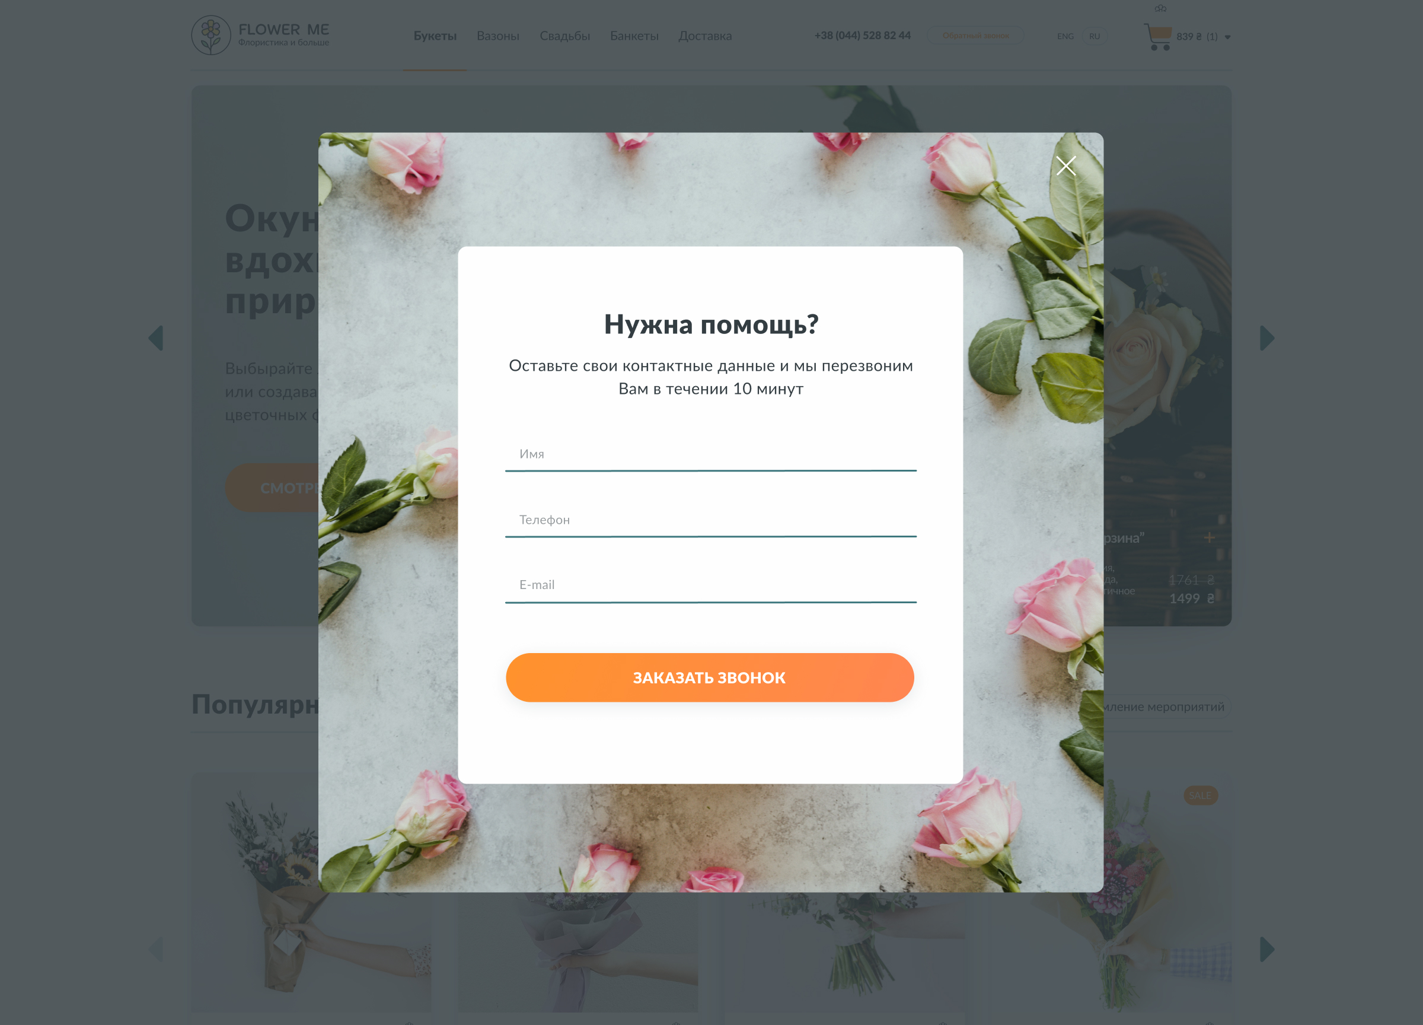Switch site language to ENG
The image size is (1423, 1025).
point(1065,36)
